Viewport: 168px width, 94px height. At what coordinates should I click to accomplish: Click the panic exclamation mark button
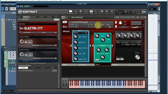tap(126, 12)
